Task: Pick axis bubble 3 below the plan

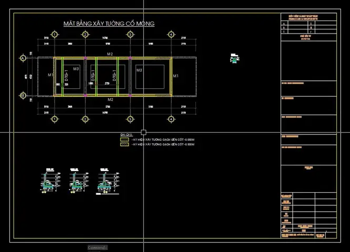Action: click(x=130, y=119)
